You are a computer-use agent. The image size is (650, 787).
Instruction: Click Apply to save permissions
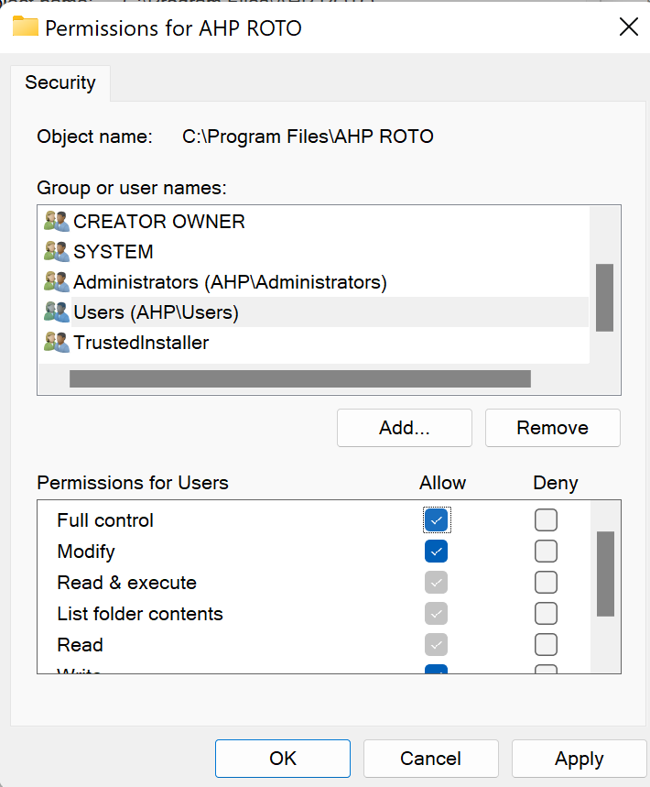point(580,759)
